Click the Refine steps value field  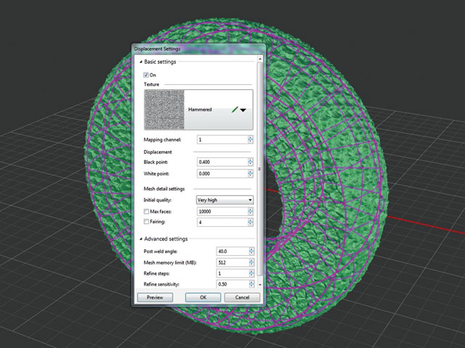tap(232, 273)
